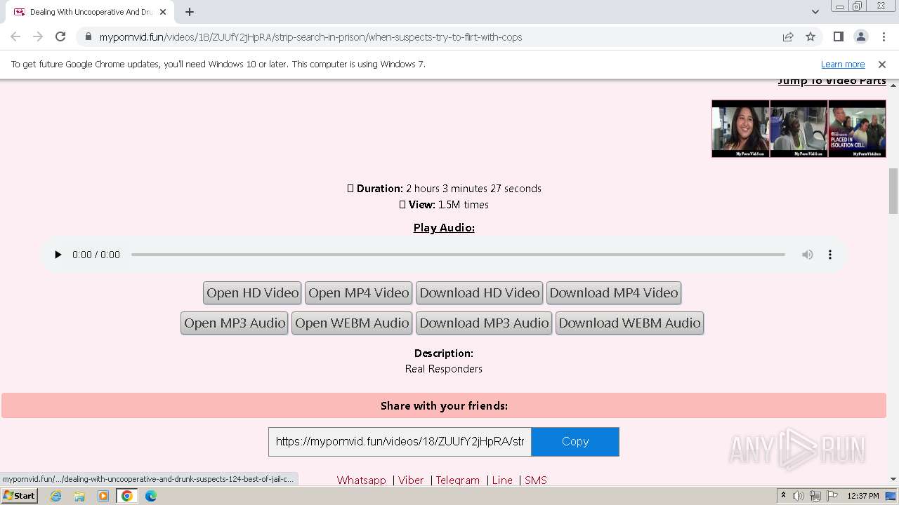This screenshot has width=899, height=505.
Task: Share this page icon in address bar
Action: 788,37
